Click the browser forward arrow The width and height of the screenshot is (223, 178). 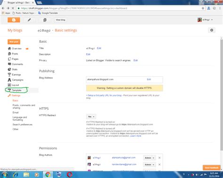pyautogui.click(x=8, y=8)
